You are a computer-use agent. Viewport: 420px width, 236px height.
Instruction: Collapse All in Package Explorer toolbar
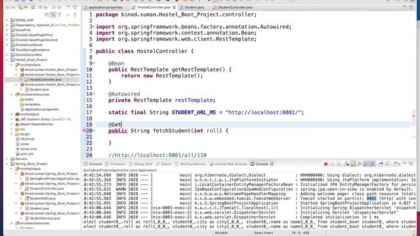(47, 14)
